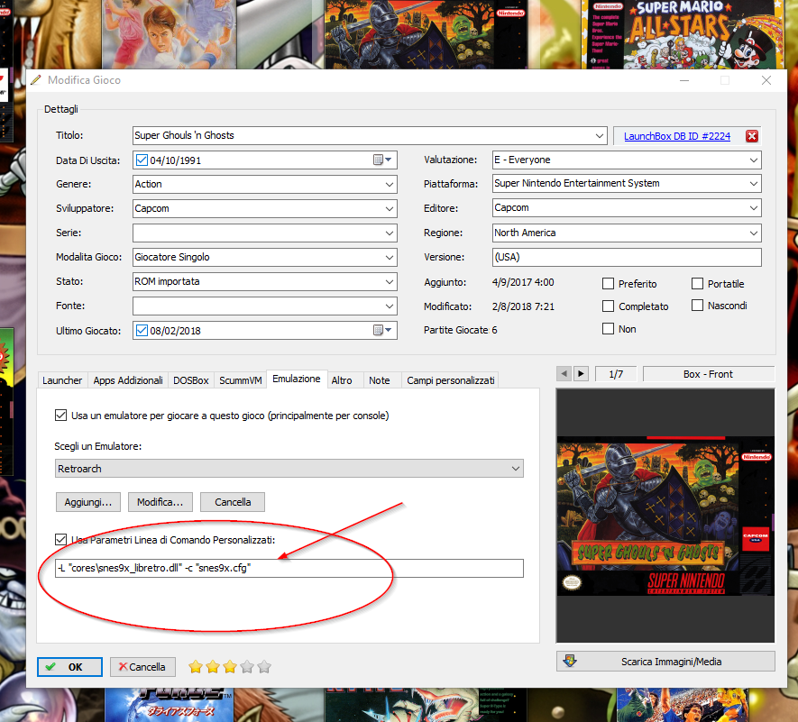Set rating to one star
Viewport: 798px width, 722px height.
click(x=196, y=666)
